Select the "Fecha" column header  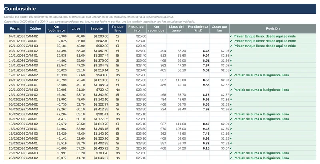(15, 28)
